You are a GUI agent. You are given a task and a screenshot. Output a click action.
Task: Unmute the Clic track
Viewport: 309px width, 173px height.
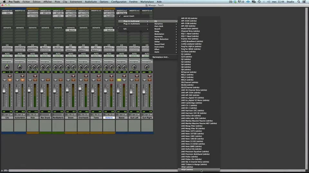pyautogui.click(x=10, y=80)
